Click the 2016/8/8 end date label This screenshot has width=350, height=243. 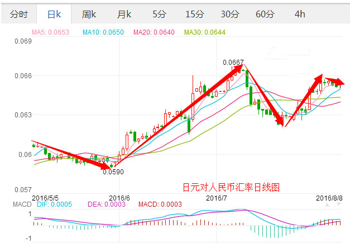click(329, 198)
